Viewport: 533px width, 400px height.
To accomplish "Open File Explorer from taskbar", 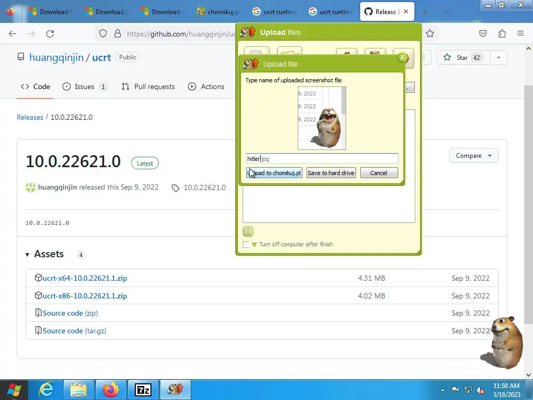I will click(79, 390).
